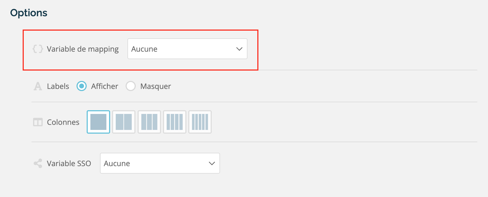Click the curly braces mapping variable icon
Image resolution: width=488 pixels, height=197 pixels.
[38, 49]
